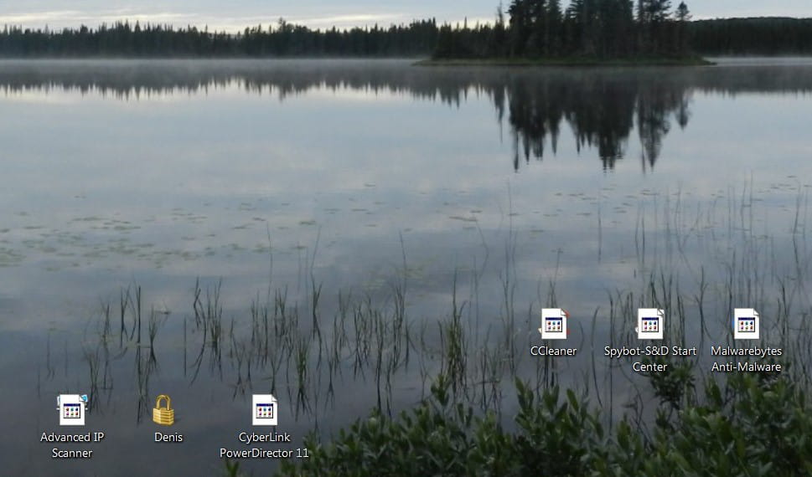Viewport: 812px width, 477px height.
Task: Select the CCleaner desktop icon
Action: pos(554,324)
